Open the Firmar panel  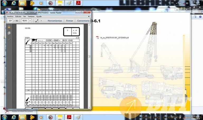(69, 21)
